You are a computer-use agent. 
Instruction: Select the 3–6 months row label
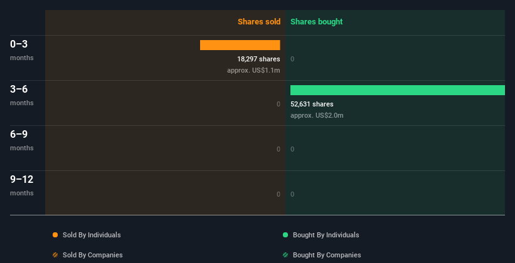pos(21,95)
